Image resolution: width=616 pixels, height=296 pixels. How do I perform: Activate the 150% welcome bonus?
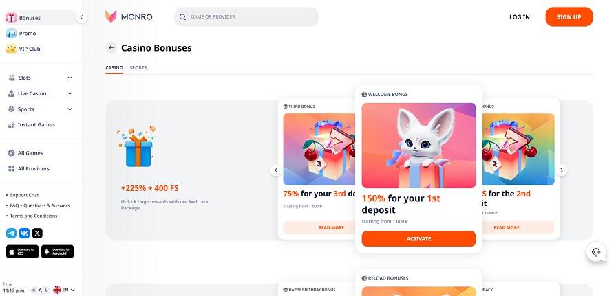[418, 238]
